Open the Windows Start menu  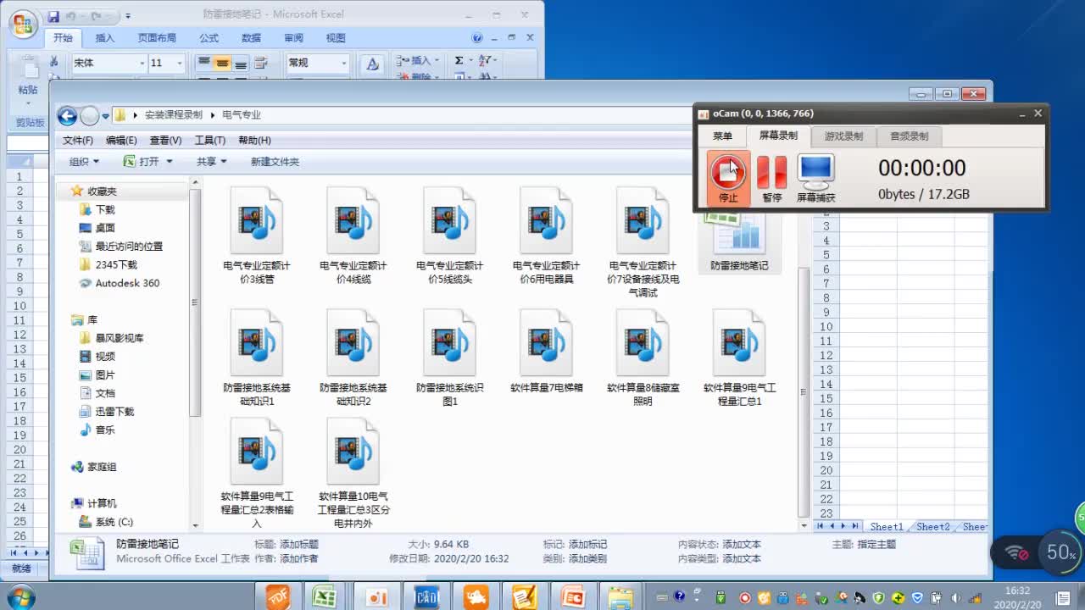point(20,596)
